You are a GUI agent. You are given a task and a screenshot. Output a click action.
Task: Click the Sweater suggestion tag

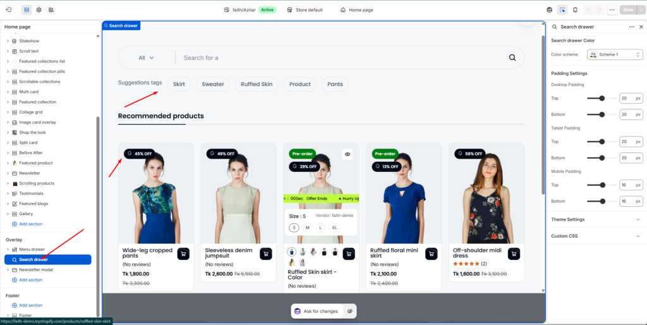[x=213, y=84]
